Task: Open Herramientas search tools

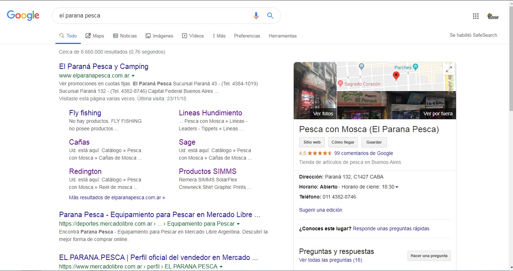Action: pyautogui.click(x=283, y=36)
